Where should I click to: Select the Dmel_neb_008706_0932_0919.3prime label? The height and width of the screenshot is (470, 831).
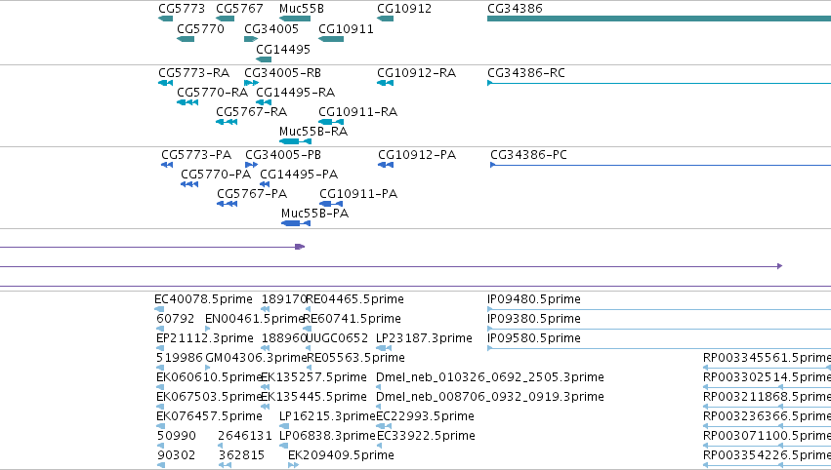(x=489, y=397)
